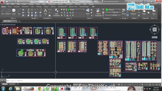Activate the Mirror tool
This screenshot has width=162, height=91.
[x=32, y=13]
